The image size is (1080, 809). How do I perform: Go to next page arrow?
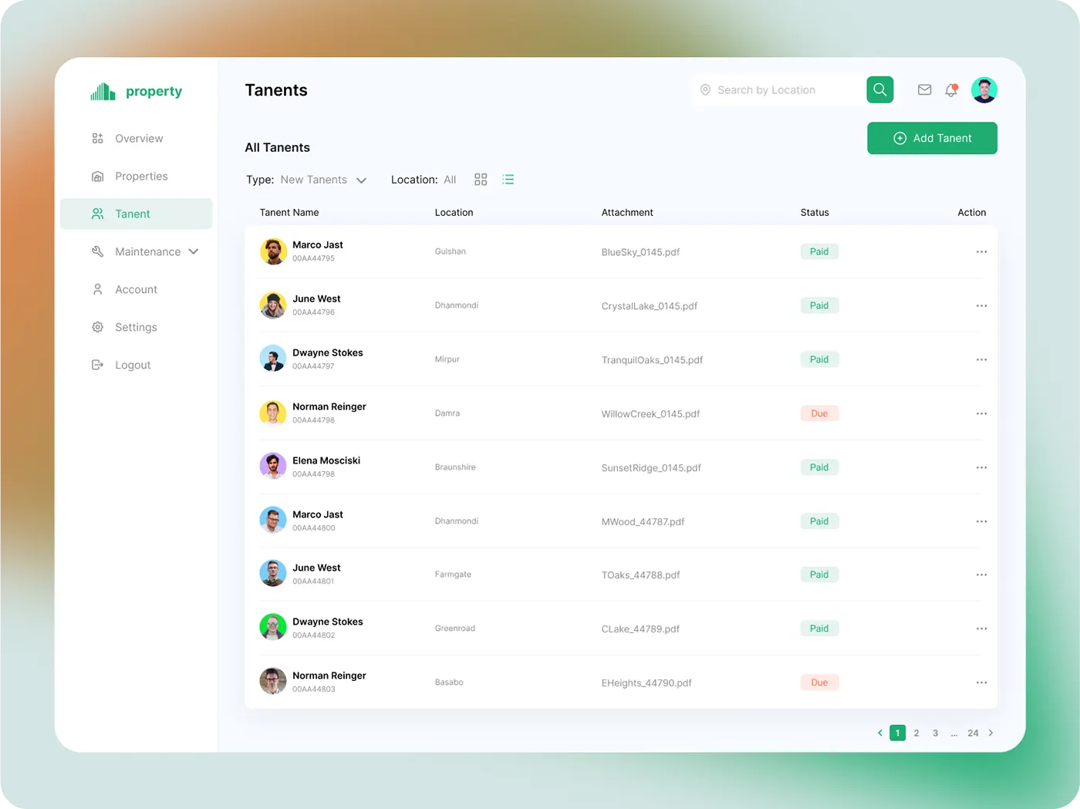tap(991, 733)
